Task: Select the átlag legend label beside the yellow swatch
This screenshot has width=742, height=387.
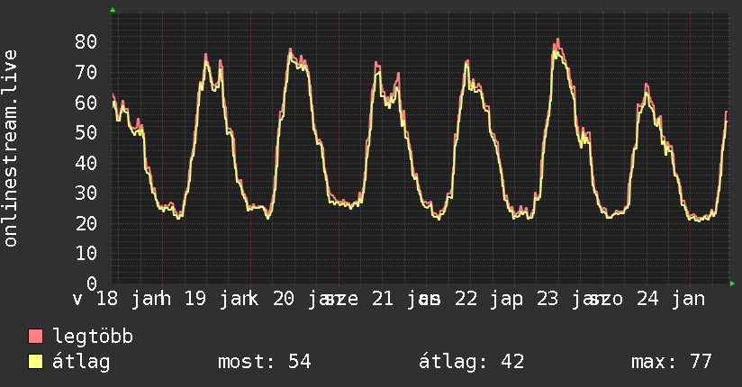Action: coord(81,362)
